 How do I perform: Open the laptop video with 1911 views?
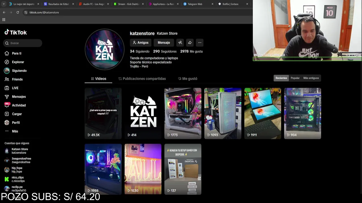tap(263, 113)
